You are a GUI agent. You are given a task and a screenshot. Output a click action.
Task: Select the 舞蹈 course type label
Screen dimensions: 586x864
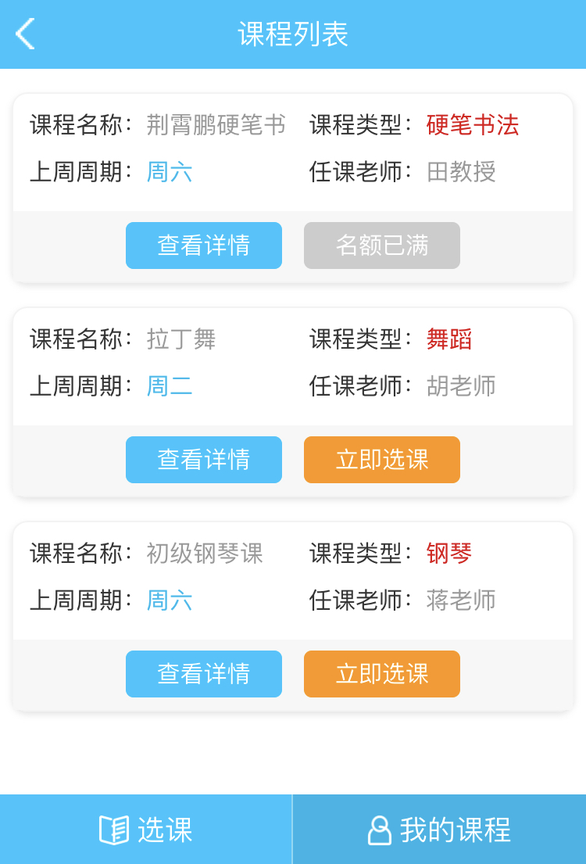pos(449,339)
